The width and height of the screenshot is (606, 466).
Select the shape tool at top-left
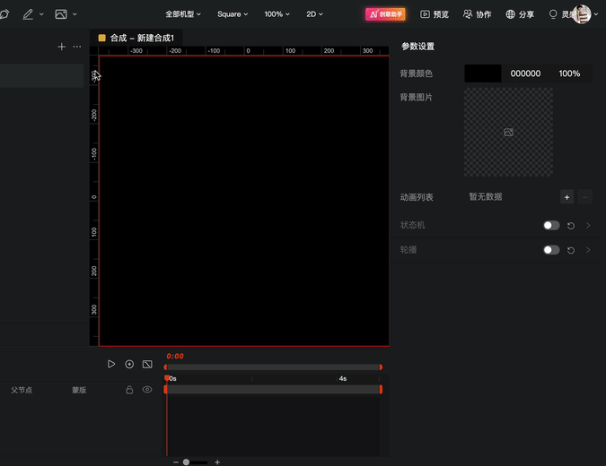click(4, 14)
